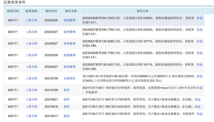Screen dimensions: 214x122
Task: Collapse 收起 for the 20240527 event content
Action: (x=200, y=30)
